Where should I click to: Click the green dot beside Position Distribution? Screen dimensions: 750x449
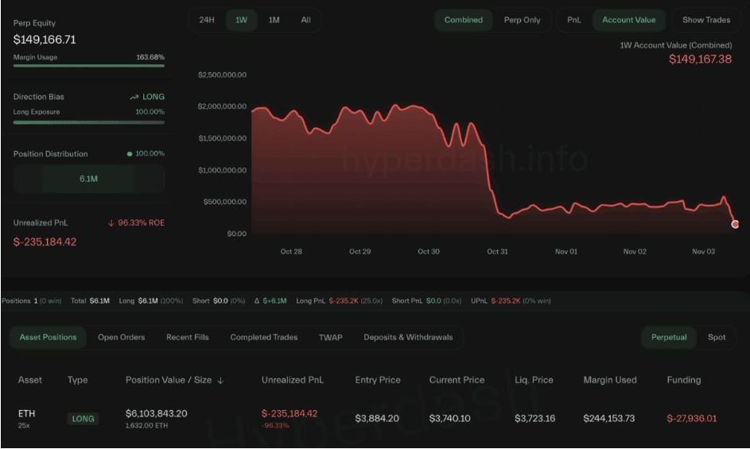[x=130, y=154]
